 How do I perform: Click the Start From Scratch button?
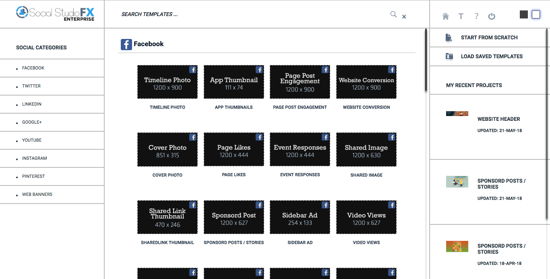click(x=489, y=38)
